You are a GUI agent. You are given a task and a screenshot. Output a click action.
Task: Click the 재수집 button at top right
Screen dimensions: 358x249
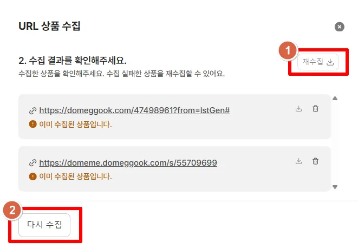click(x=318, y=62)
